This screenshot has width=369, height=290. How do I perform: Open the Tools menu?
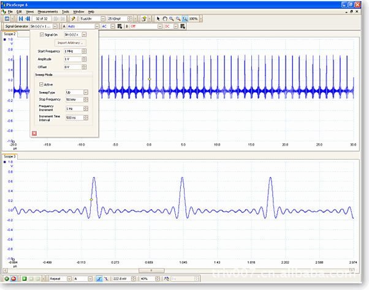click(x=65, y=12)
